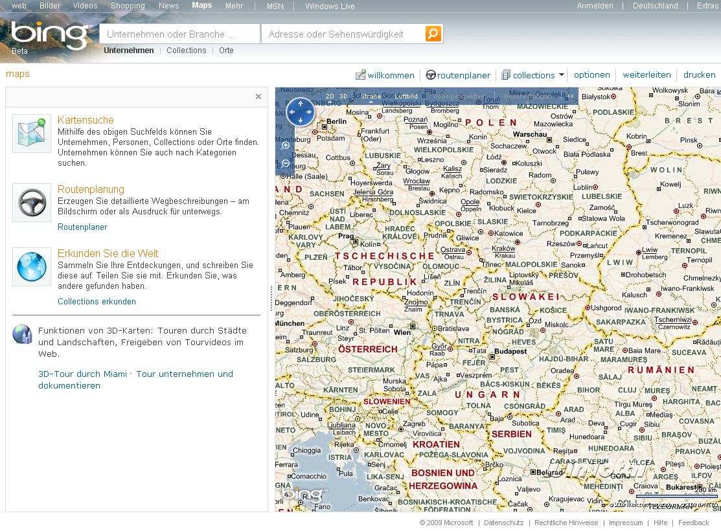Image resolution: width=721 pixels, height=531 pixels.
Task: Click the collections stack icon
Action: (x=506, y=75)
